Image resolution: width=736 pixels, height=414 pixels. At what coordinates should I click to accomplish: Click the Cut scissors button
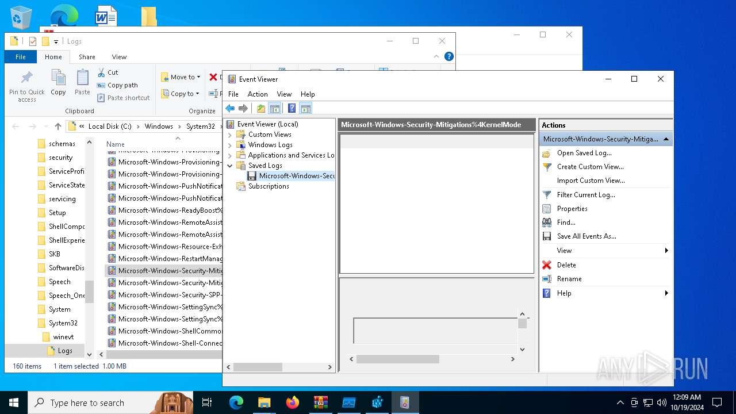(108, 72)
